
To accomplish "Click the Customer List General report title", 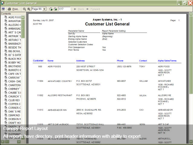I will pyautogui.click(x=107, y=24).
